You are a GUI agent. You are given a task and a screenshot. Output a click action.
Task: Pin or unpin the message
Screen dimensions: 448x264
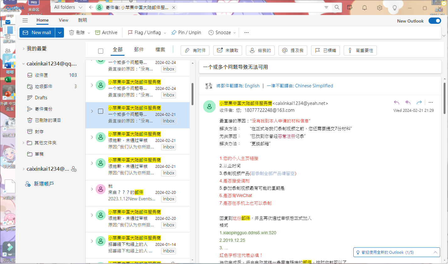point(186,33)
